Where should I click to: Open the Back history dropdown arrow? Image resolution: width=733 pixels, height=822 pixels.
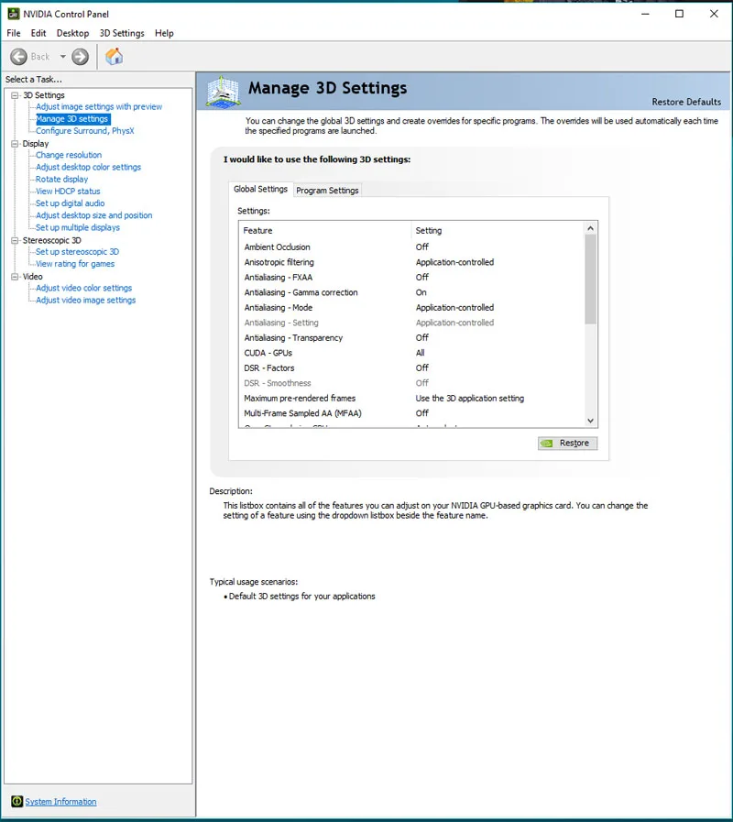click(x=63, y=57)
